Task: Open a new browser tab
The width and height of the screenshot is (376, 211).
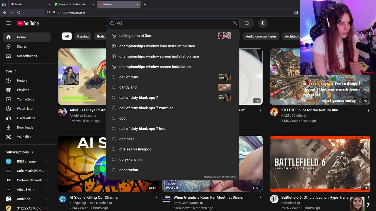Action: 145,4
